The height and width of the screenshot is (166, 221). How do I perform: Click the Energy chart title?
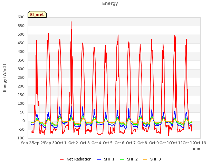tap(110, 3)
